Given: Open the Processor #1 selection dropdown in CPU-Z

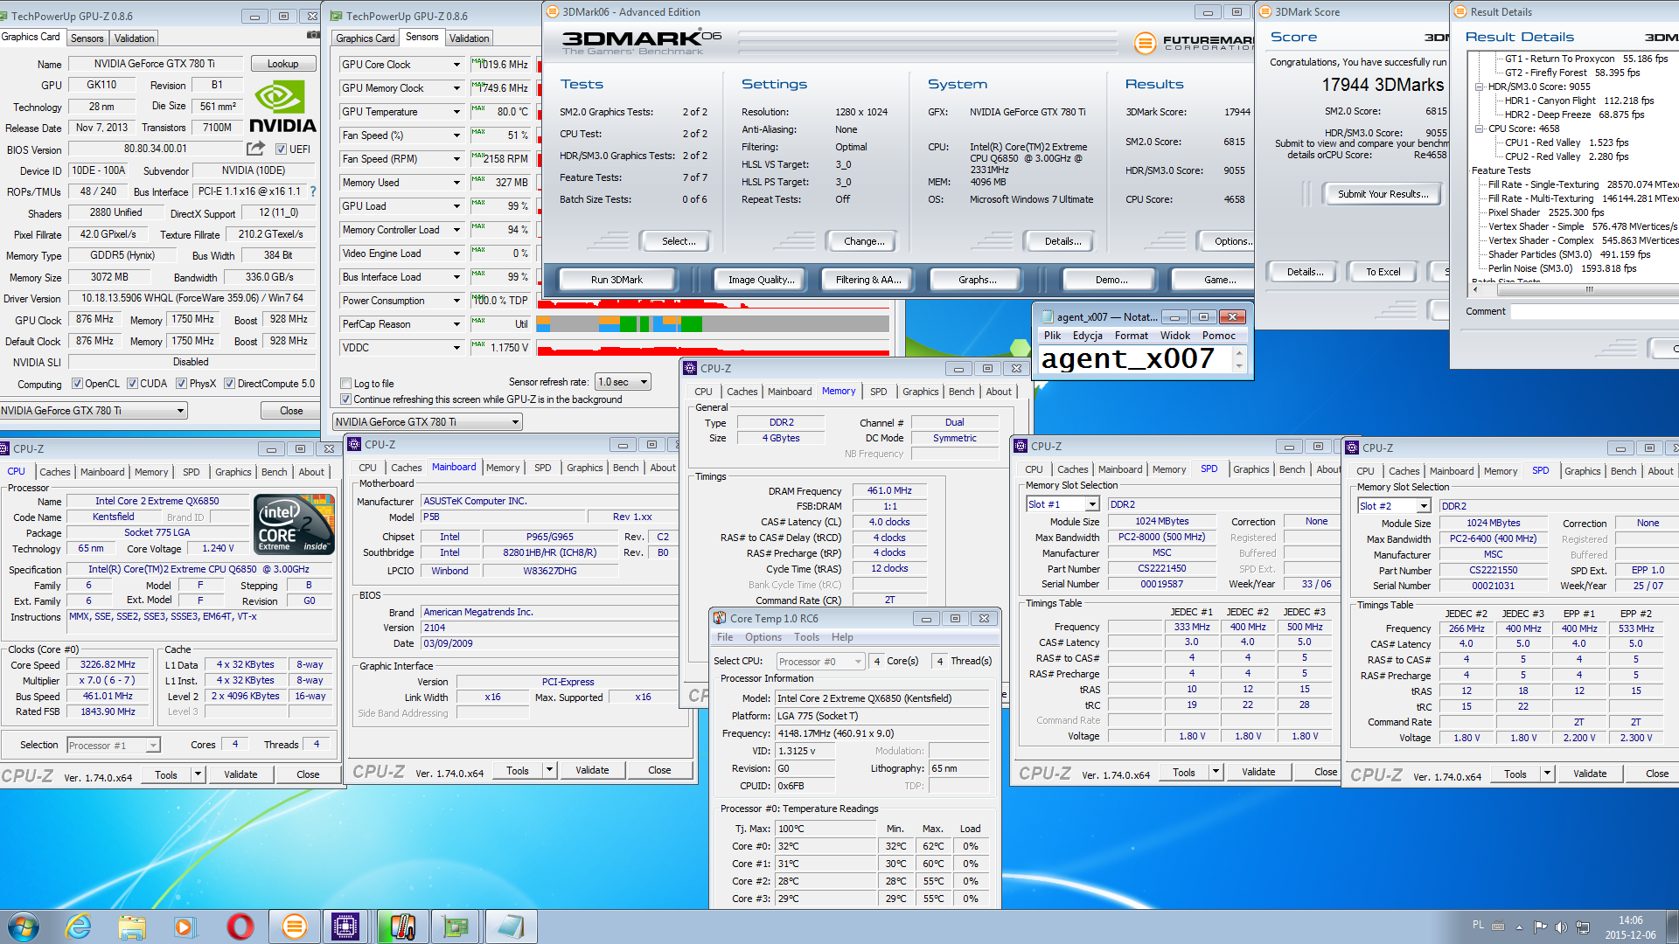Looking at the screenshot, I should click(x=114, y=746).
